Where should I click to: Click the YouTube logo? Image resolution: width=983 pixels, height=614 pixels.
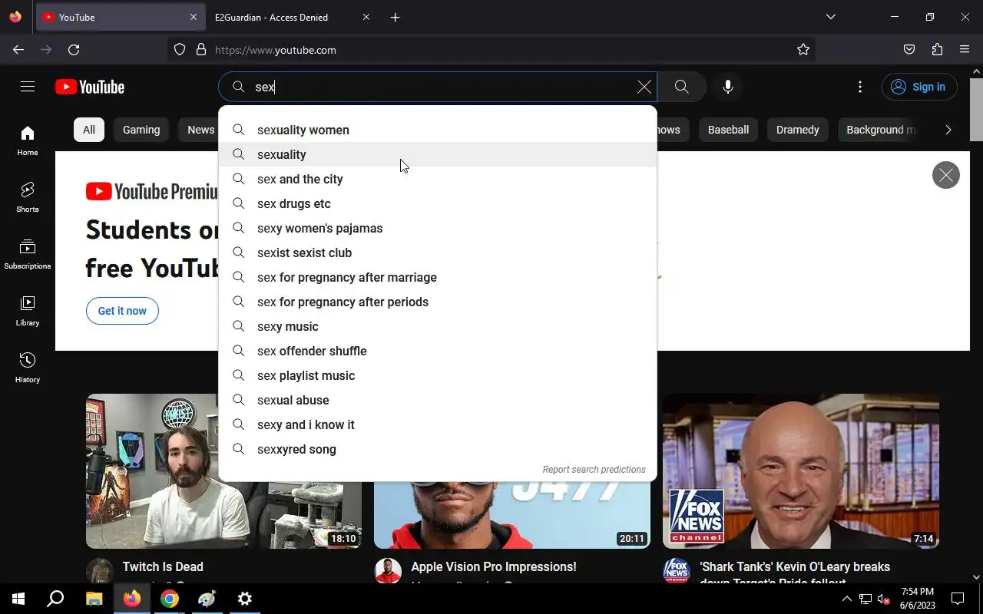pyautogui.click(x=90, y=87)
